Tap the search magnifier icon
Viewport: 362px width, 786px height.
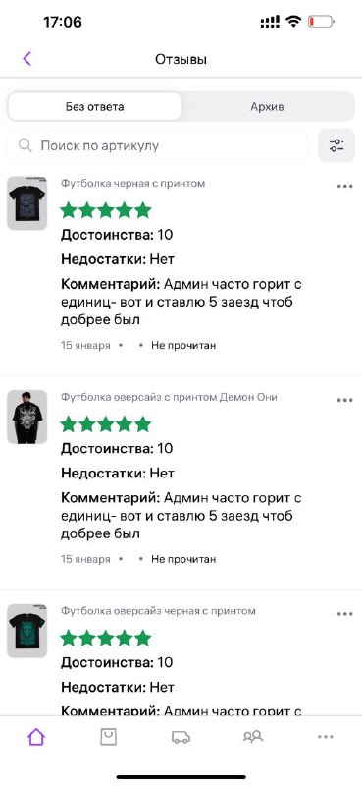(26, 145)
